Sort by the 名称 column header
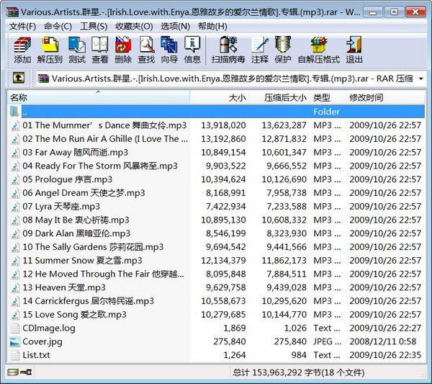Screen dimensions: 432x384 click(x=99, y=97)
